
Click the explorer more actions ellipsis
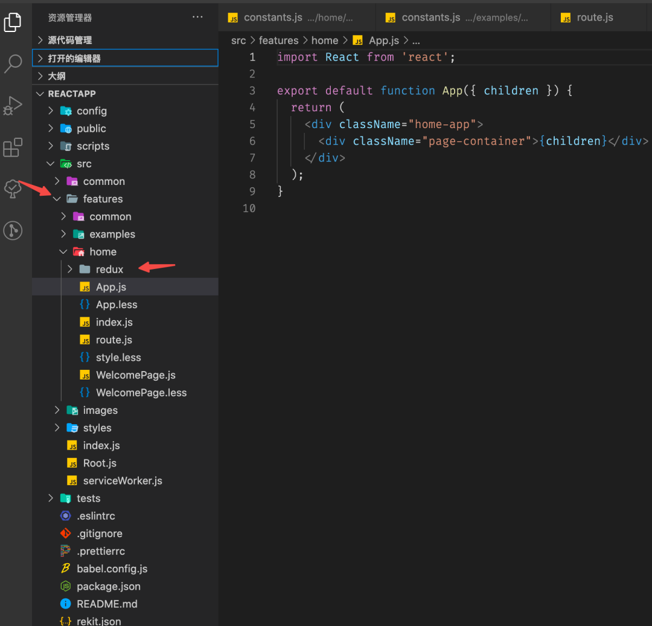(197, 18)
